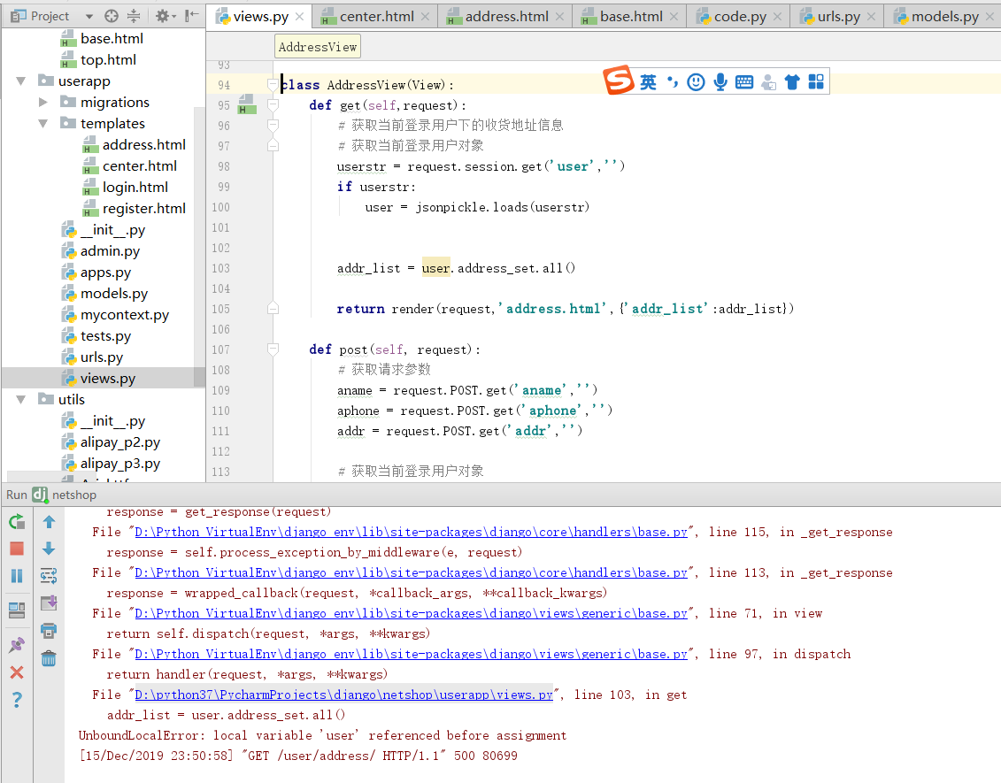Switch to the models.py tab

point(945,17)
